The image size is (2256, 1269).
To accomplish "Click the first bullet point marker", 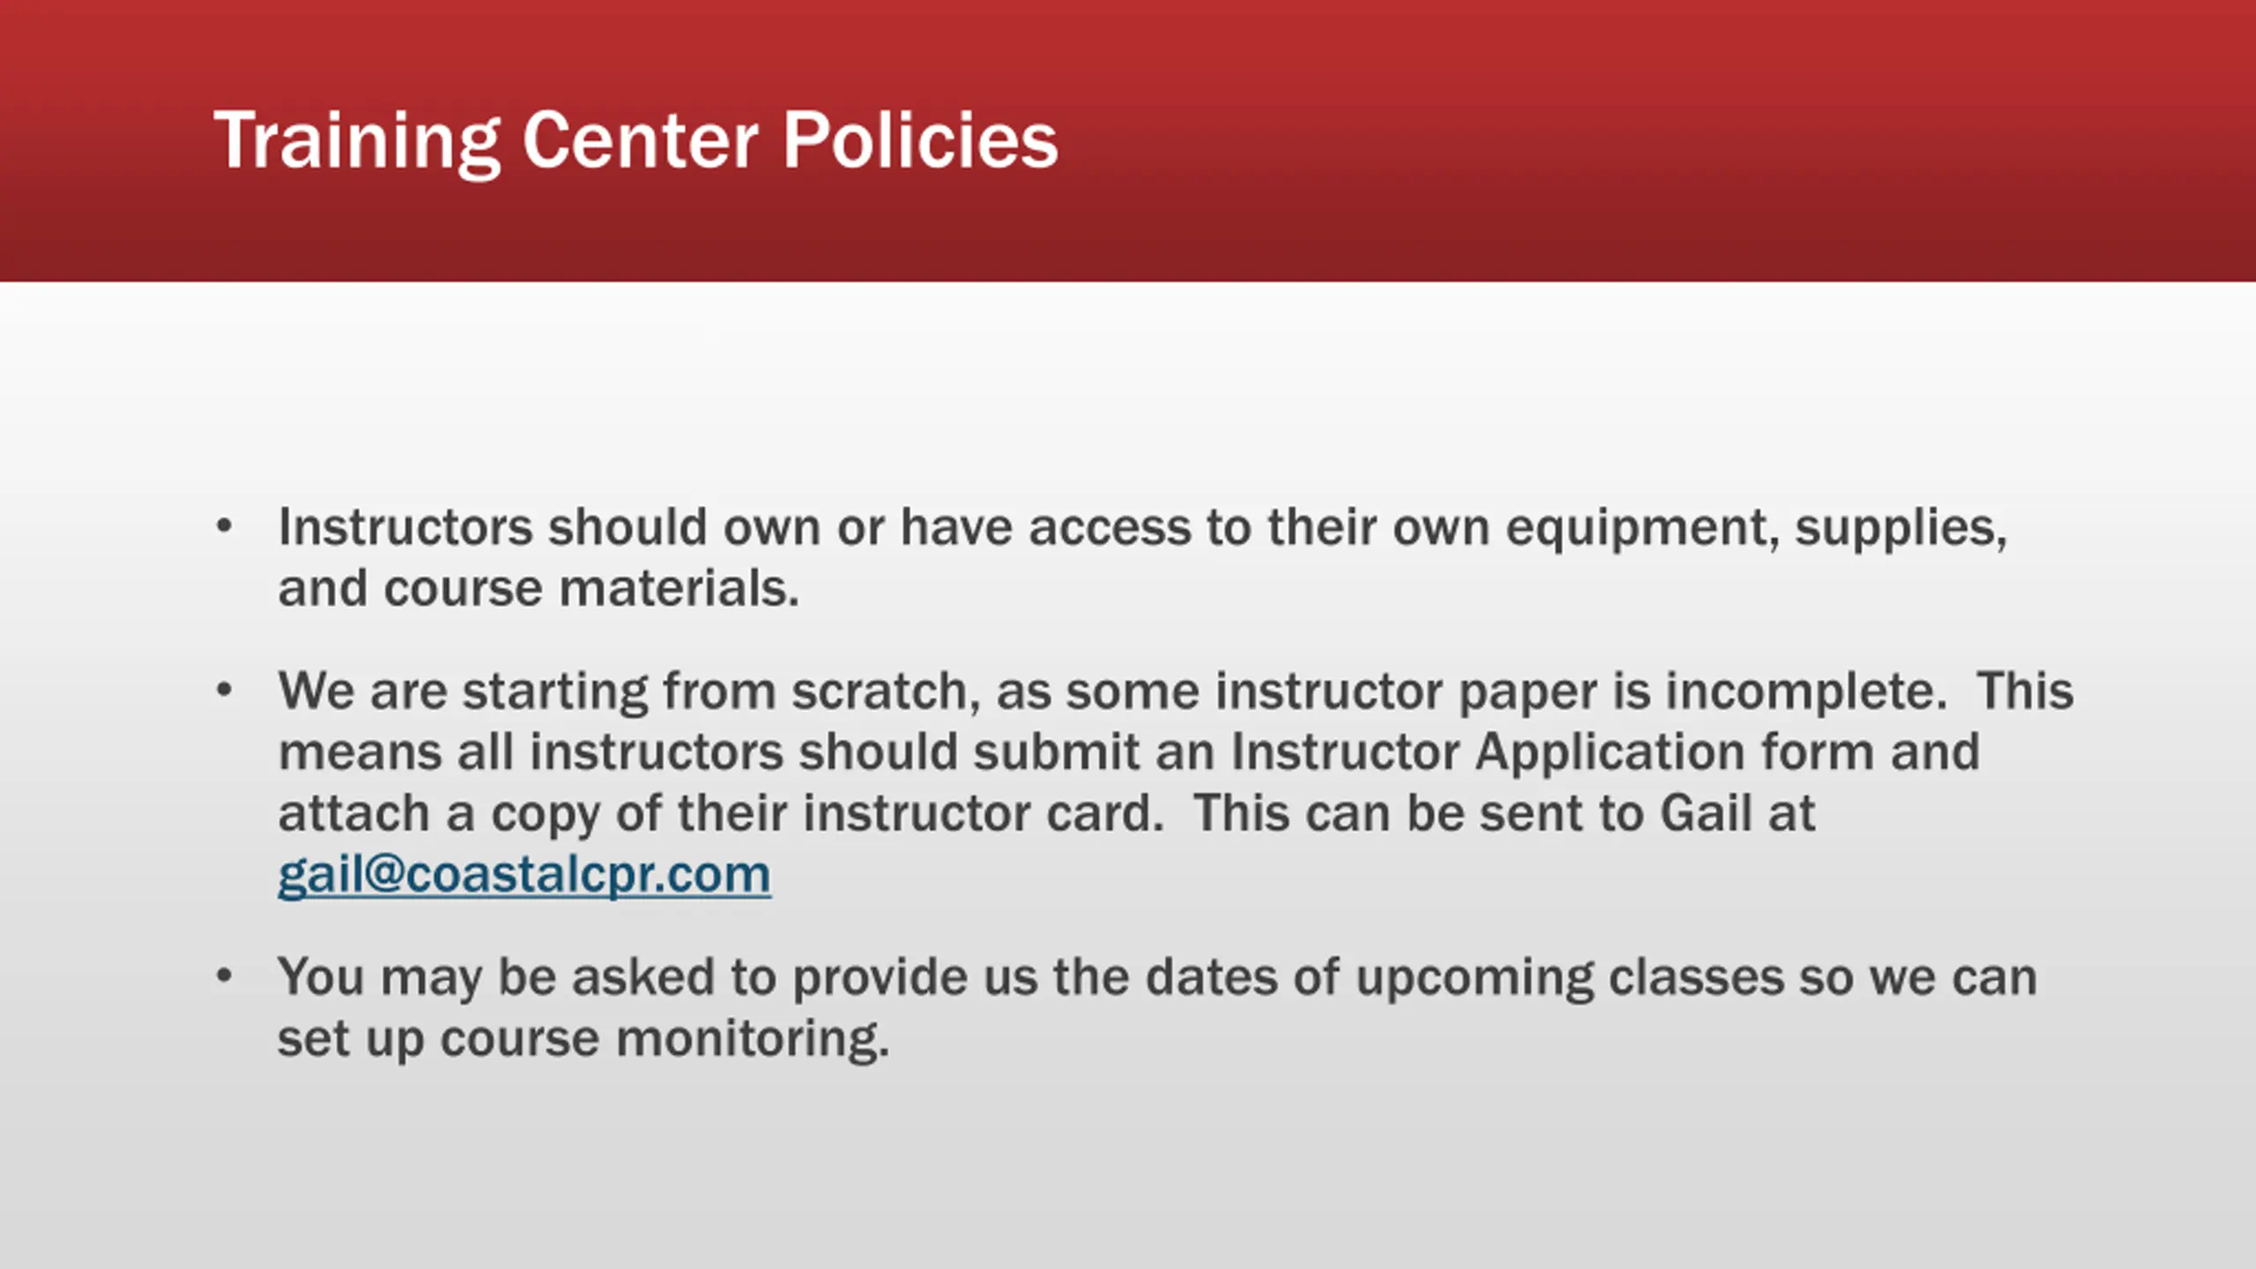I will [224, 527].
